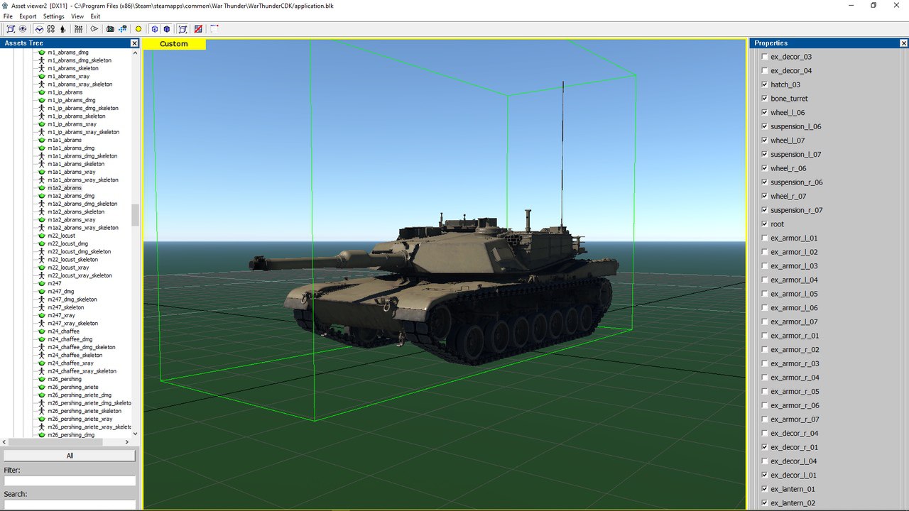Screen dimensions: 909x511
Task: Click the camera cone toolbar icon
Action: click(x=94, y=29)
